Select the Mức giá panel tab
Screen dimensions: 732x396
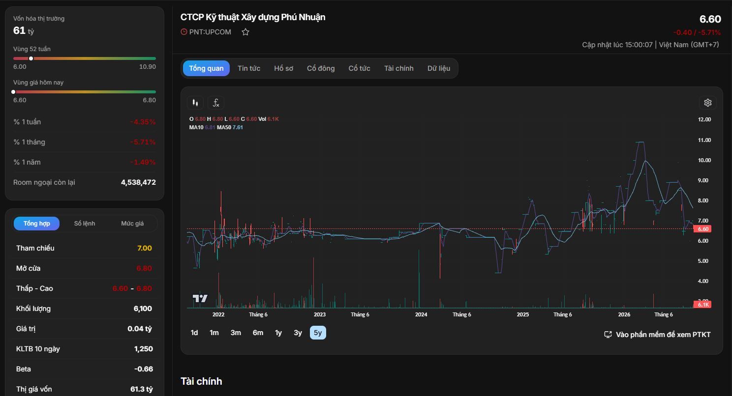click(x=132, y=224)
